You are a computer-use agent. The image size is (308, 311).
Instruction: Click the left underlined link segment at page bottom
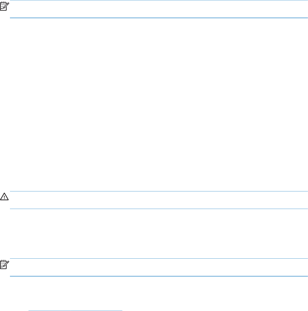49,311
